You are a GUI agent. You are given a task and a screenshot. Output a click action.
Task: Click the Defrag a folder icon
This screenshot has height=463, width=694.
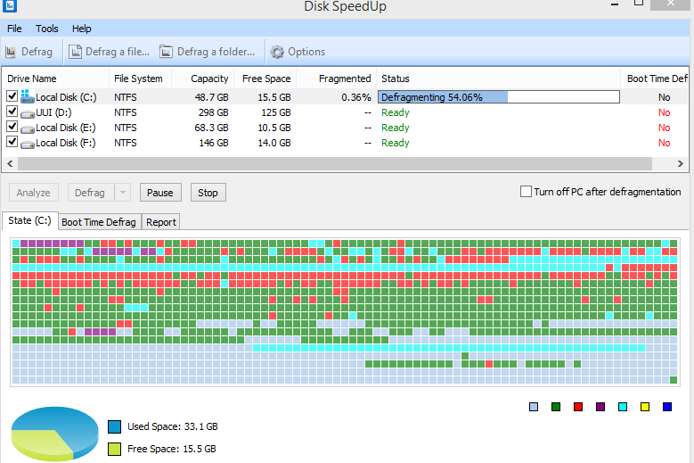click(x=166, y=52)
